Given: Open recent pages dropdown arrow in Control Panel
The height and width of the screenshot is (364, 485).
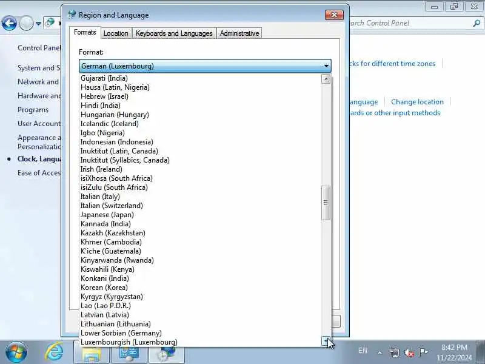Looking at the screenshot, I should [38, 23].
